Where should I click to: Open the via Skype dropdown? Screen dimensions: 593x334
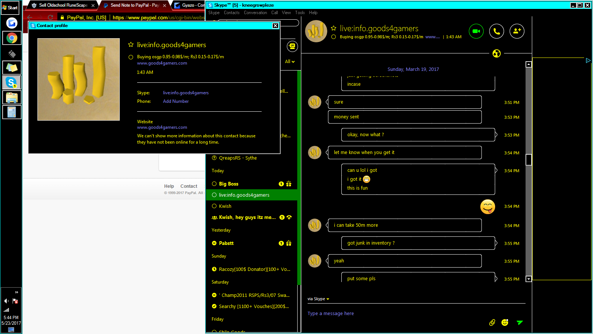pos(318,299)
